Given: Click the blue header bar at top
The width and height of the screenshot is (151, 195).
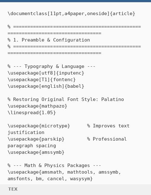Looking at the screenshot, I should (75, 1).
